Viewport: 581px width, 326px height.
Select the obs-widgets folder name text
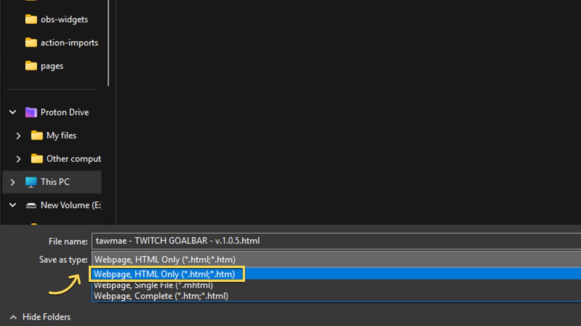(x=64, y=20)
